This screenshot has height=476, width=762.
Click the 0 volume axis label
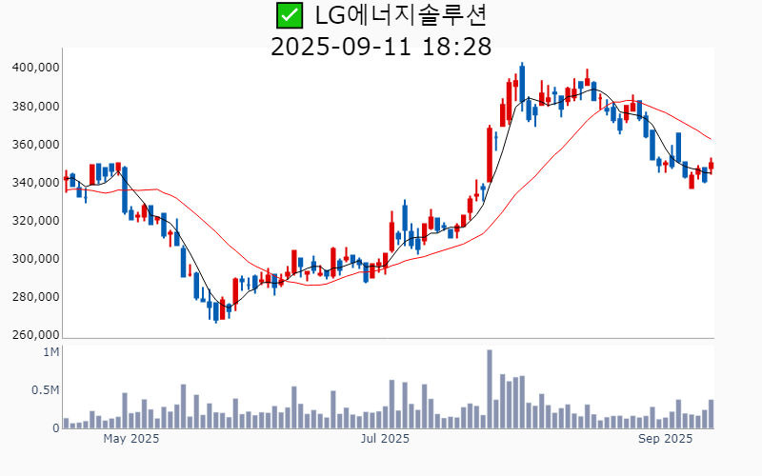coord(56,428)
